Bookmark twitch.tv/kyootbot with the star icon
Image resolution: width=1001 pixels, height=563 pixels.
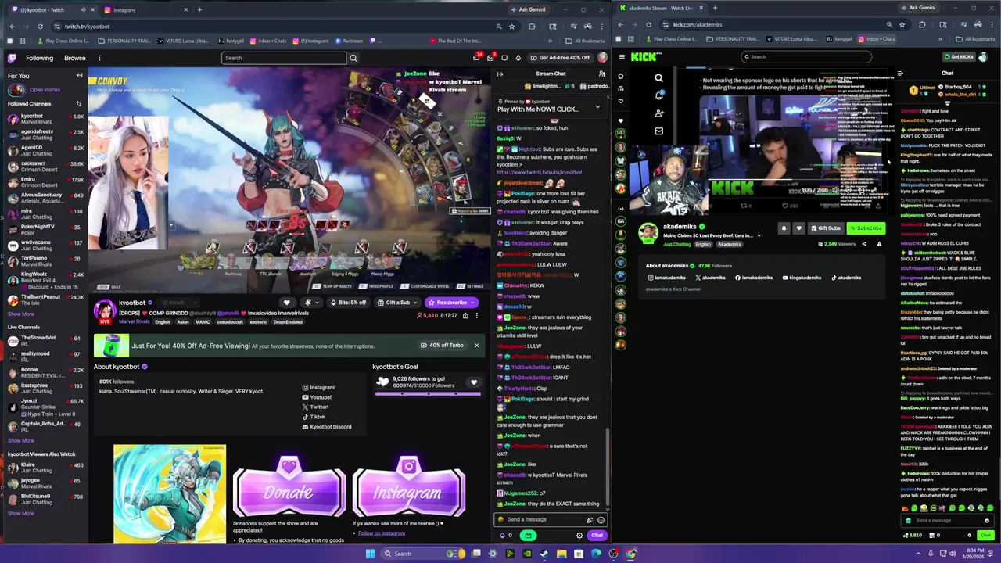pos(512,26)
